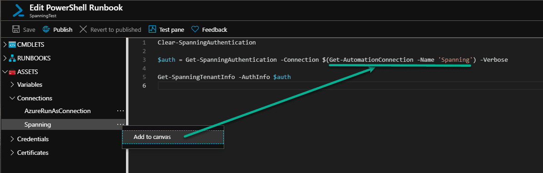
Task: Collapse the Connections node
Action: coord(12,98)
